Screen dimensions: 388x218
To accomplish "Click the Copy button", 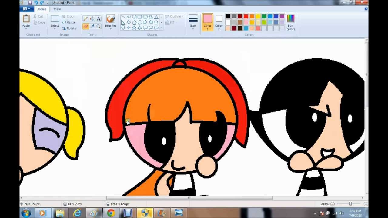I will (x=39, y=22).
